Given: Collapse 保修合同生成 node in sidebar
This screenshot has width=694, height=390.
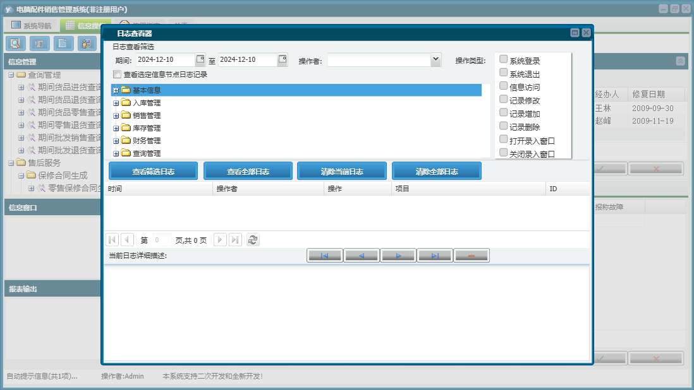Looking at the screenshot, I should click(21, 175).
